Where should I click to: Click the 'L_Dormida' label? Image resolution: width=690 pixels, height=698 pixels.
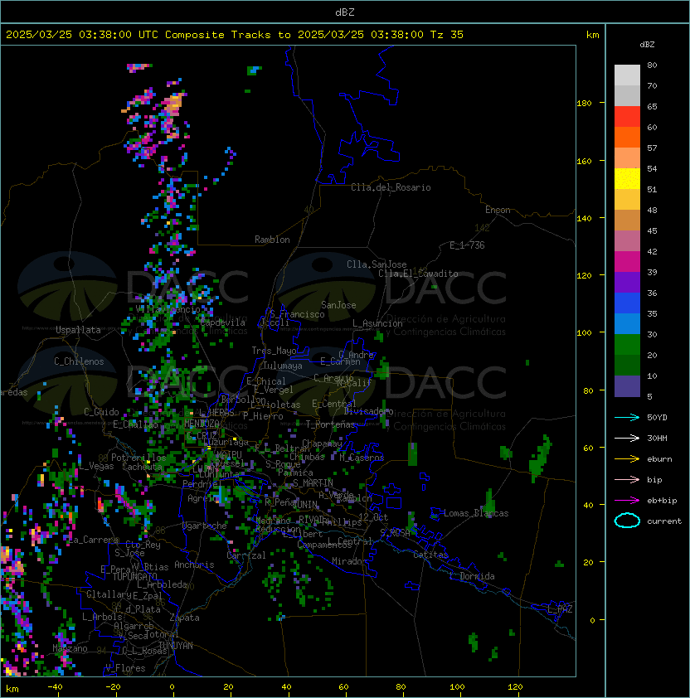pyautogui.click(x=472, y=576)
